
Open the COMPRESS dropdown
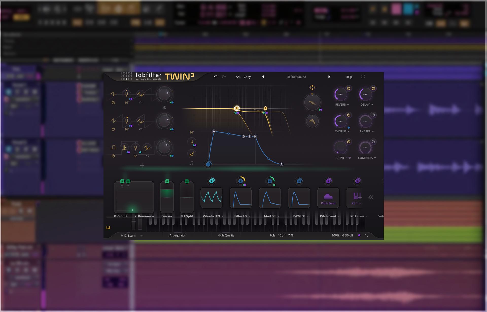pos(367,158)
